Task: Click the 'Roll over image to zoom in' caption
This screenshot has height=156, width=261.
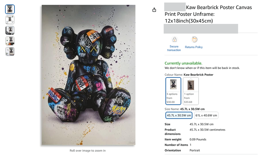Action: point(88,151)
